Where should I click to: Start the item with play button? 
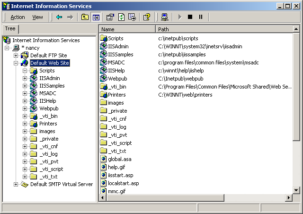[x=180, y=17]
